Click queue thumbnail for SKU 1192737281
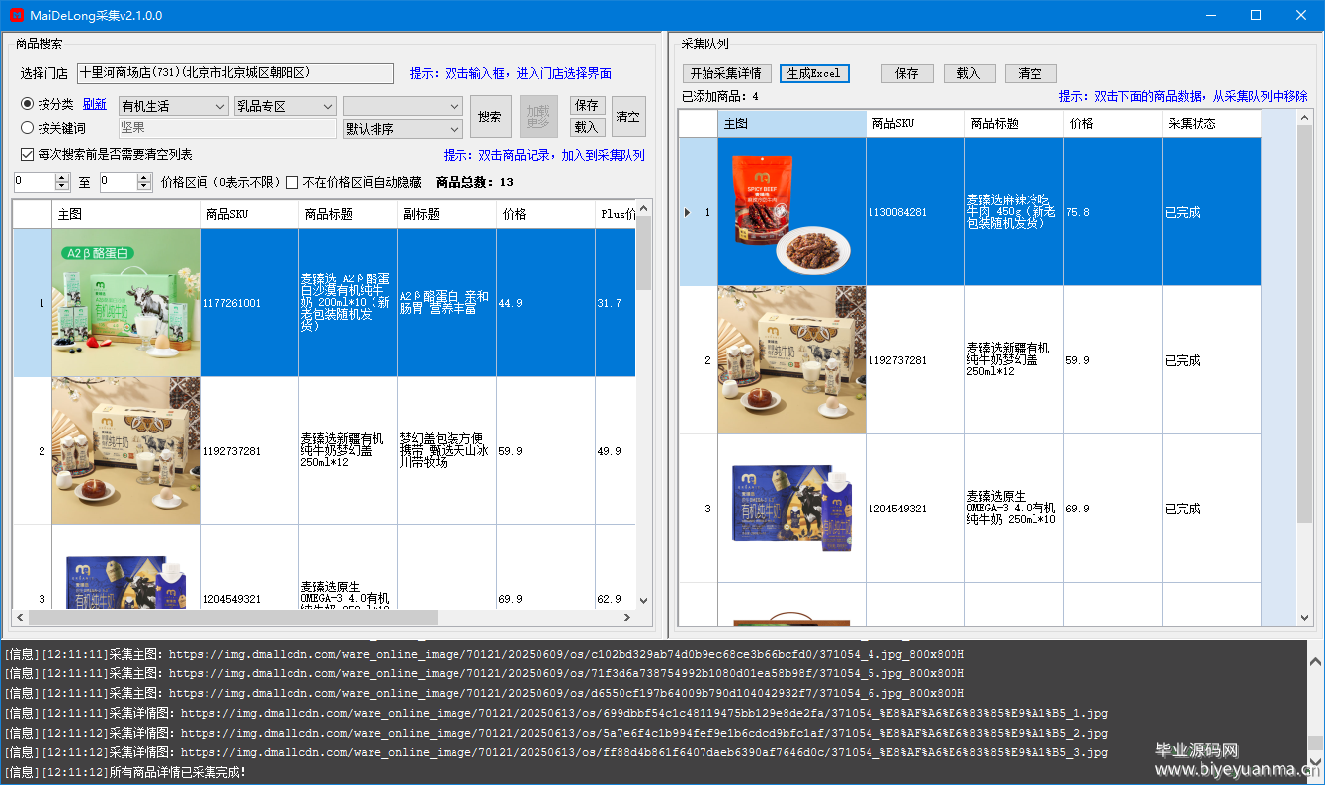 click(x=791, y=360)
